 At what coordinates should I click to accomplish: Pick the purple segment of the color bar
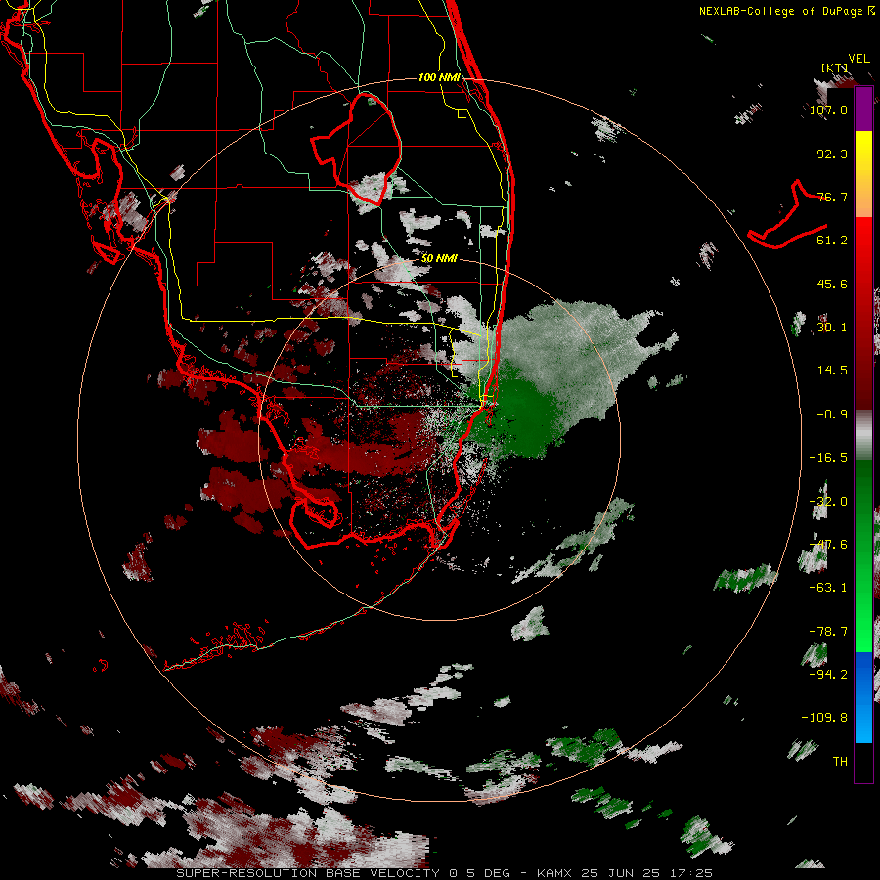(863, 110)
